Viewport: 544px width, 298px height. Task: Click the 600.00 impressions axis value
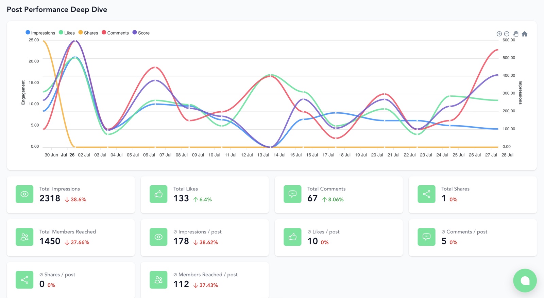point(509,40)
